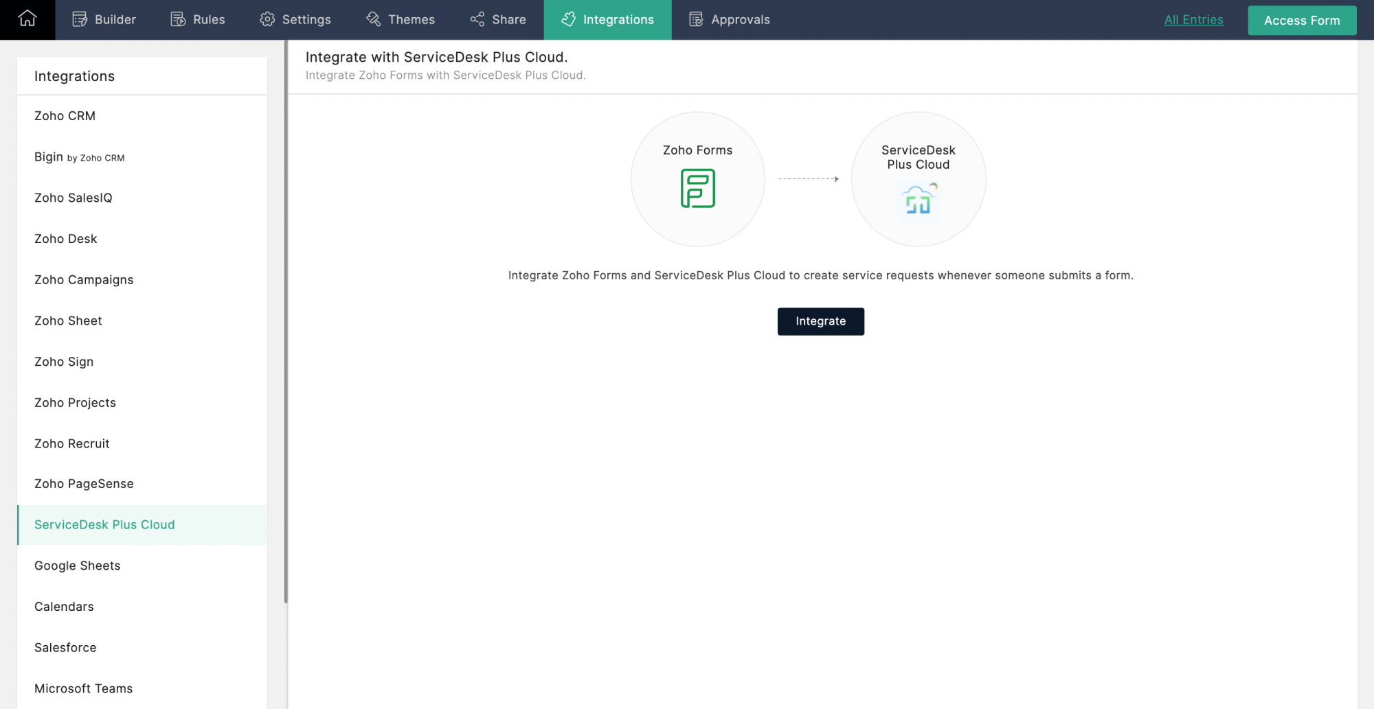
Task: Click the Approvals checklist icon
Action: 696,19
